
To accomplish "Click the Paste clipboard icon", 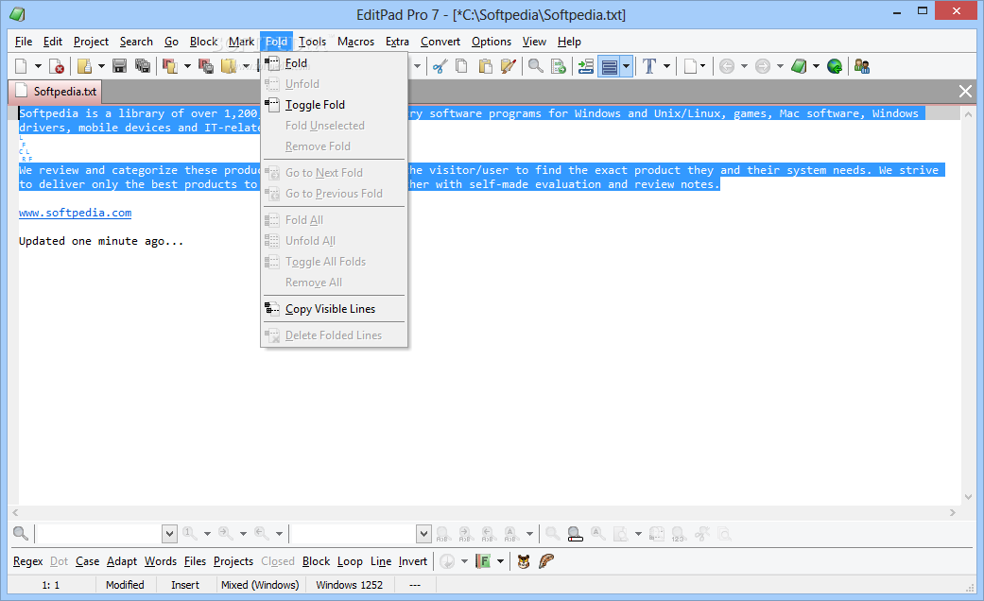I will tap(485, 66).
